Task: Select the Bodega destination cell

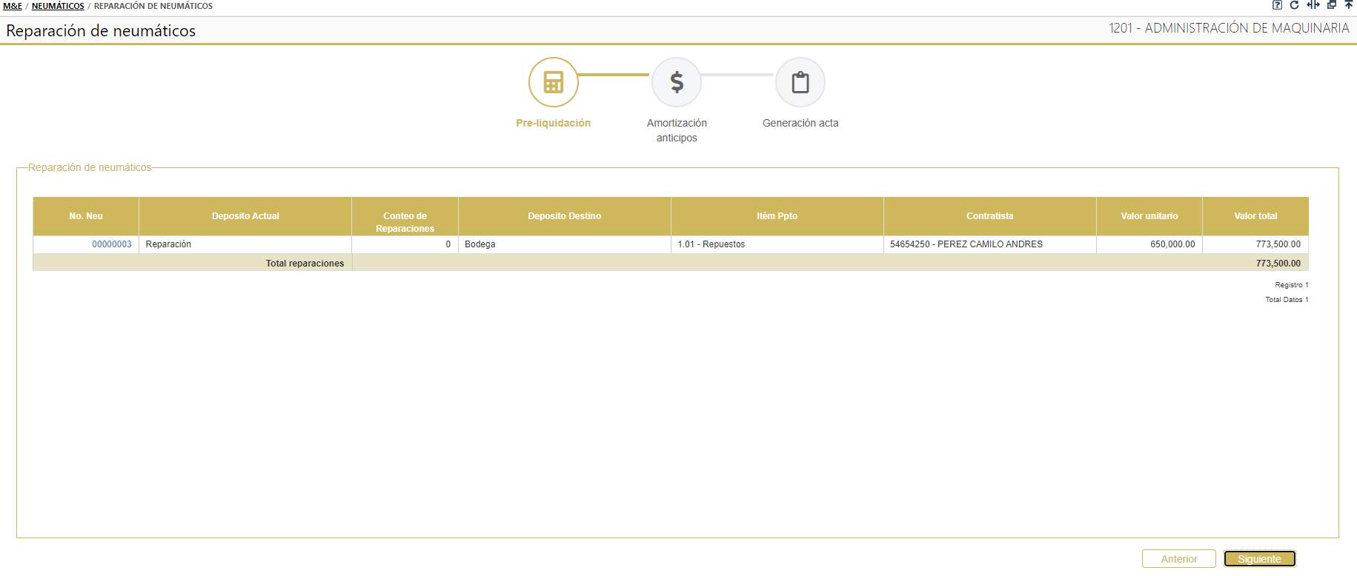Action: (565, 244)
